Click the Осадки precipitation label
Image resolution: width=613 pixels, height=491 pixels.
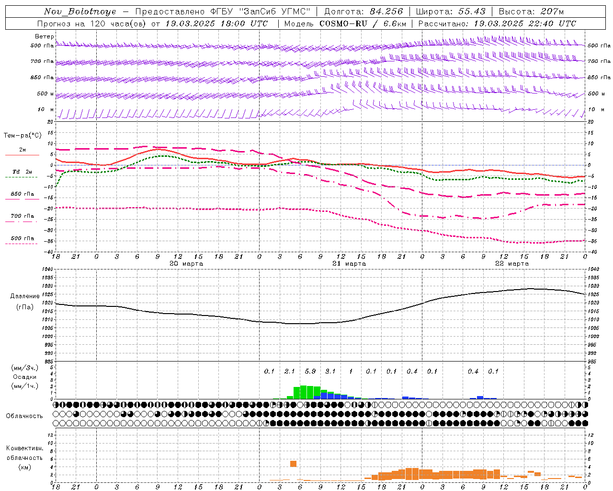[x=25, y=377]
